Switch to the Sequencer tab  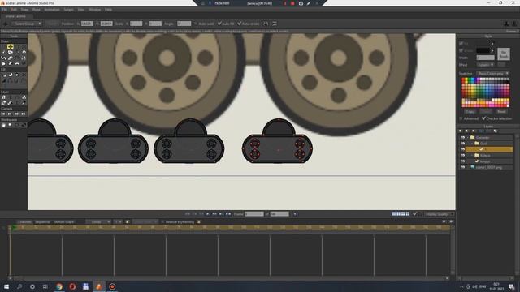pos(42,221)
